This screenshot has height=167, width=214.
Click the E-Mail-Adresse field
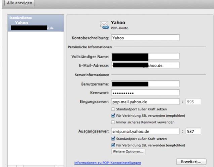[x=145, y=65]
